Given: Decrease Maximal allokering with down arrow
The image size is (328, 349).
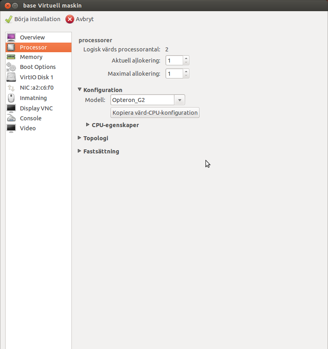Looking at the screenshot, I should [x=186, y=76].
